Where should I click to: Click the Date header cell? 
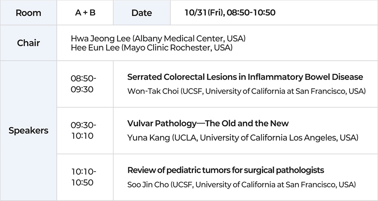[x=142, y=12]
